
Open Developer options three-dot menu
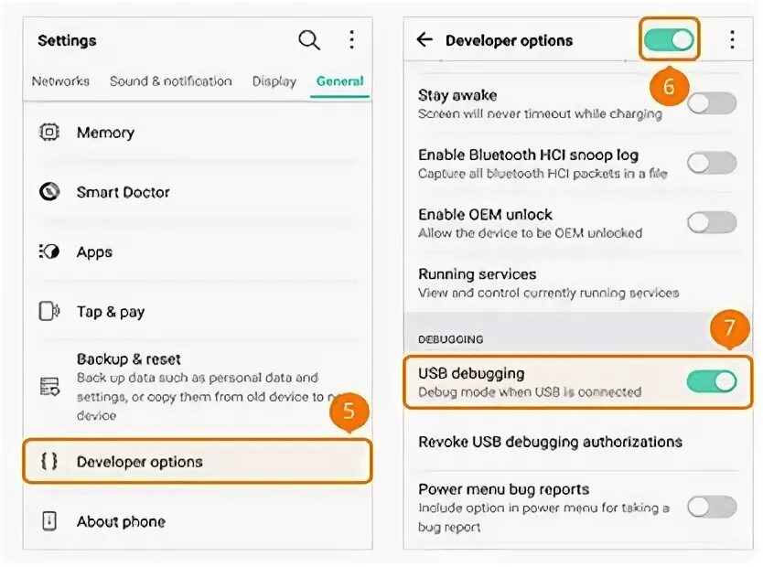coord(732,40)
